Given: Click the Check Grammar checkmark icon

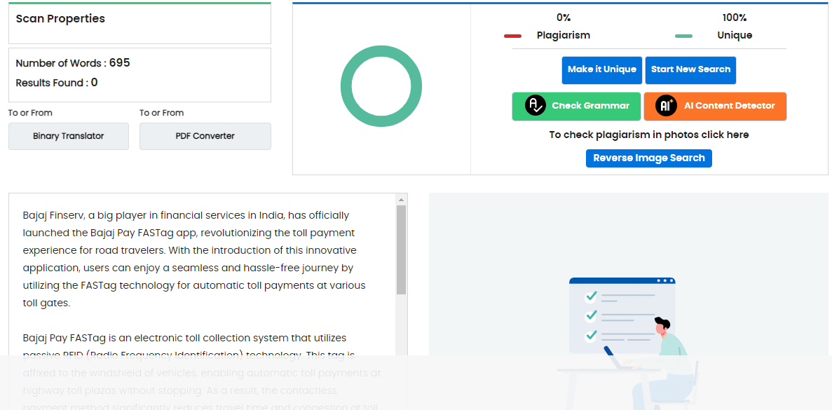Looking at the screenshot, I should 536,106.
